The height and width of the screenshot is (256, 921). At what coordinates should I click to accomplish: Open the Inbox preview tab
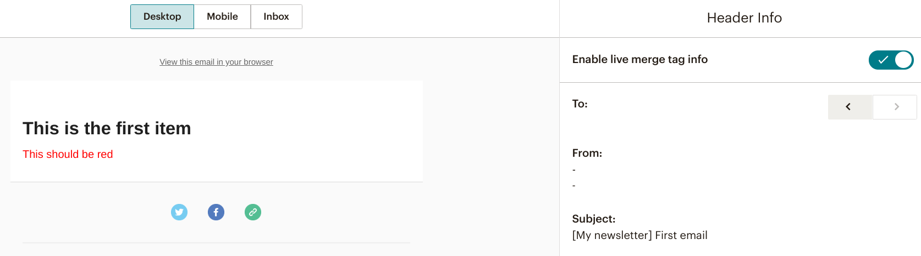pyautogui.click(x=276, y=16)
